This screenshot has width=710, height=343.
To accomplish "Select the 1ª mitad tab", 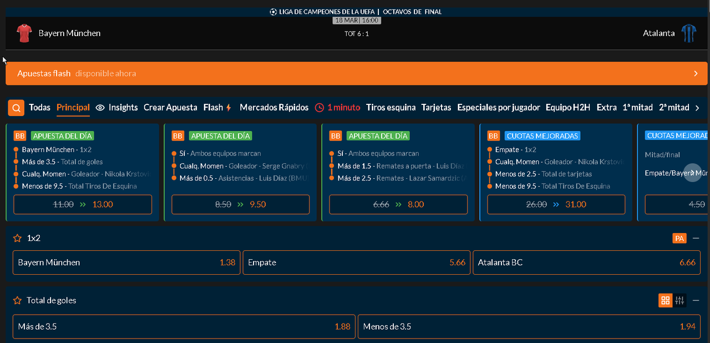I will pyautogui.click(x=637, y=108).
